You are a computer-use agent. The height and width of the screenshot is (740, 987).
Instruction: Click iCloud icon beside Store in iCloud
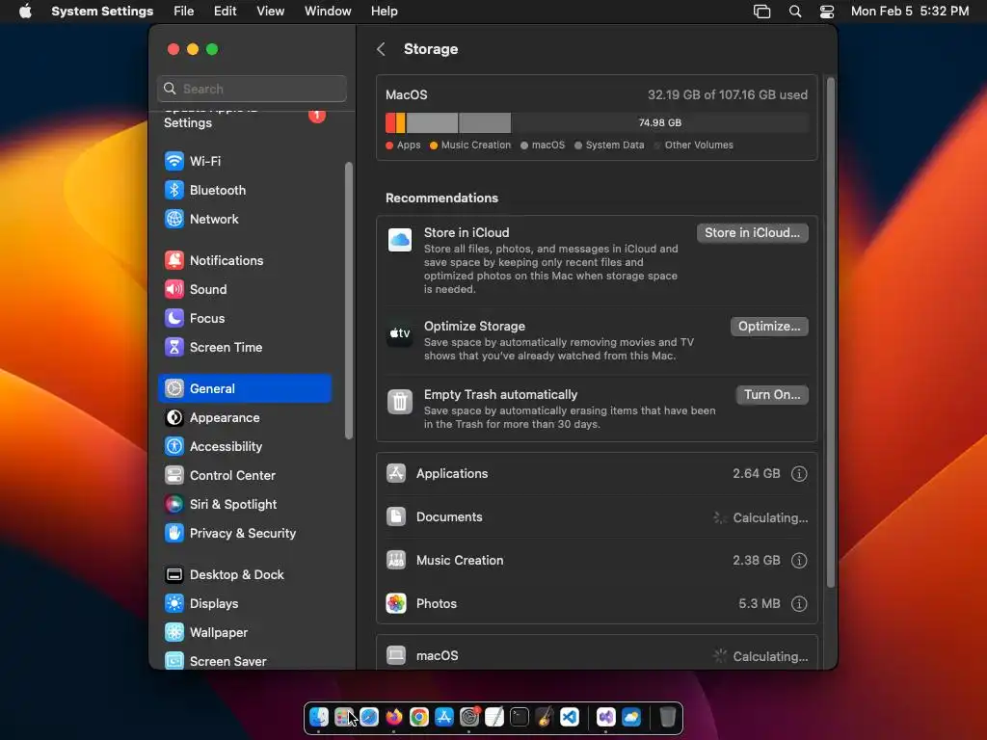(x=400, y=240)
